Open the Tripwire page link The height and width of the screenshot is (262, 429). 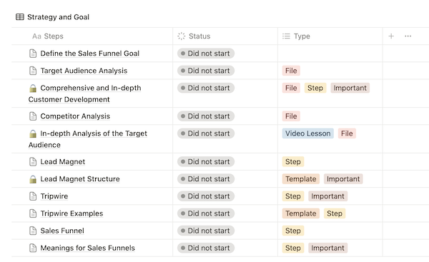(x=54, y=196)
